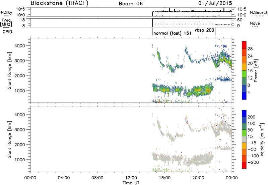Click the '16:00' time axis tick label

pos(164,178)
